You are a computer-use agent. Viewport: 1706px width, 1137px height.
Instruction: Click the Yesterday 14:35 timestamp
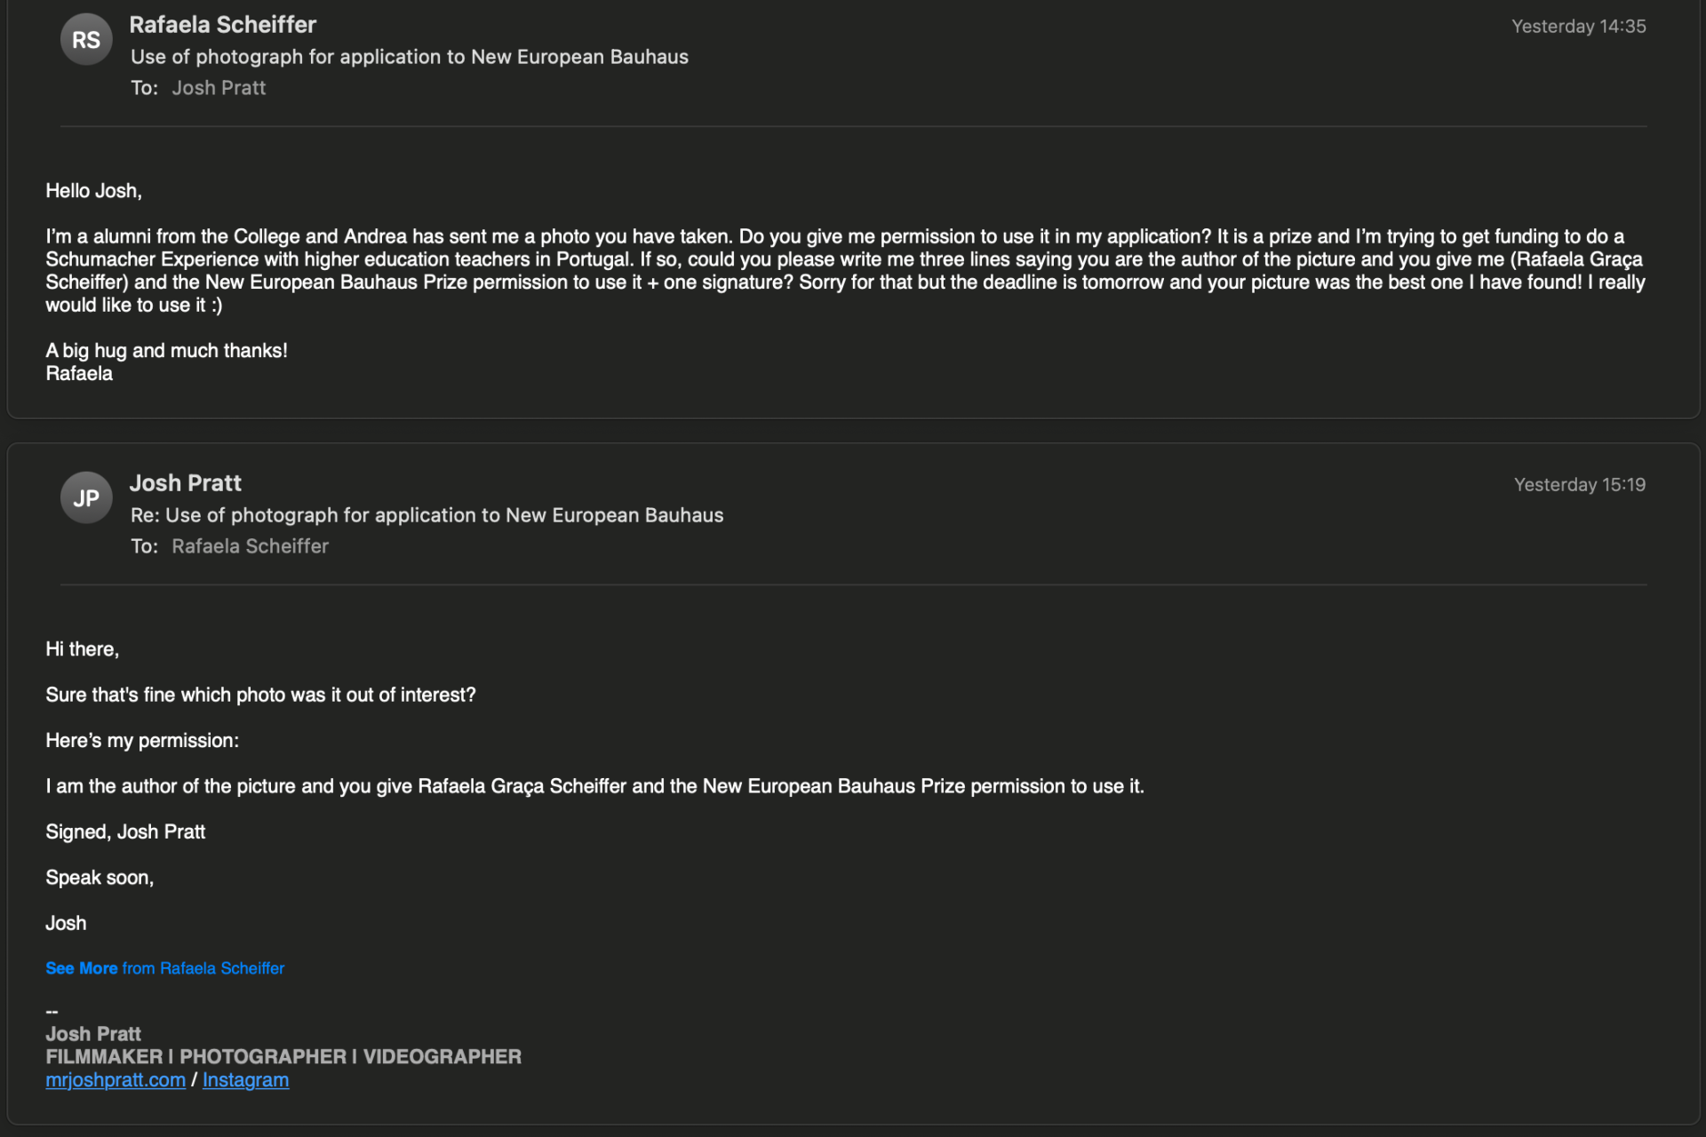[x=1578, y=27]
